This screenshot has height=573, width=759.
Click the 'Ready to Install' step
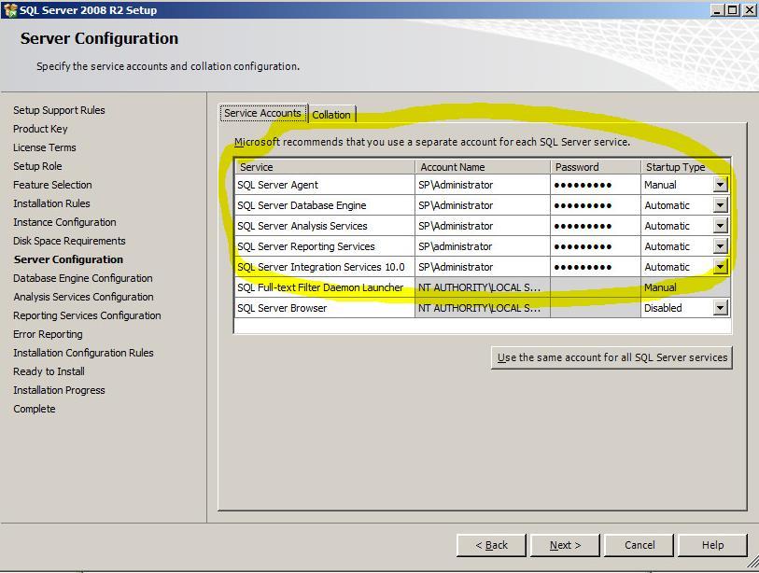pos(49,371)
